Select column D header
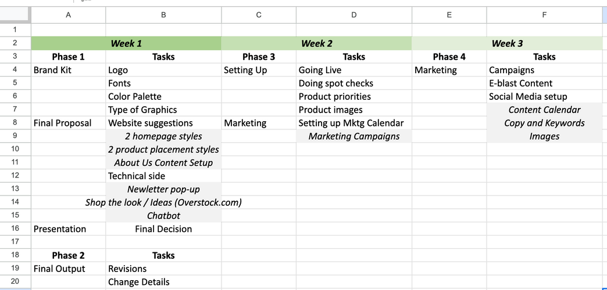The width and height of the screenshot is (607, 290). [354, 15]
